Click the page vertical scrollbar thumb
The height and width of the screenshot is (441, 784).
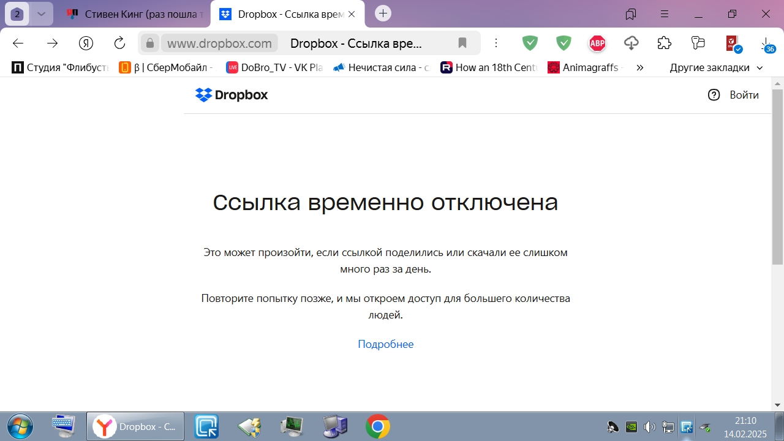tap(777, 176)
